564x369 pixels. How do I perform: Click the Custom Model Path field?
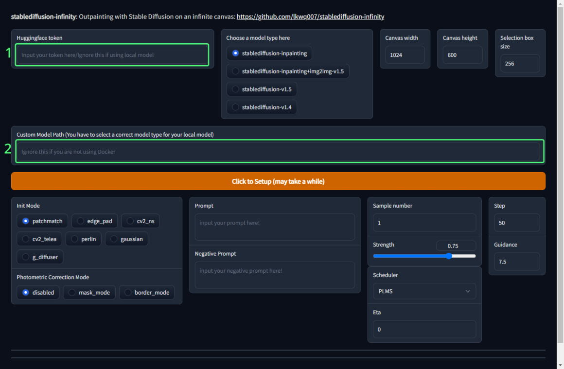click(x=278, y=152)
